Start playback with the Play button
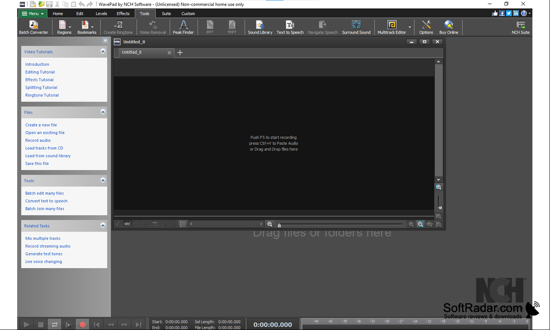Image resolution: width=550 pixels, height=330 pixels. point(26,325)
